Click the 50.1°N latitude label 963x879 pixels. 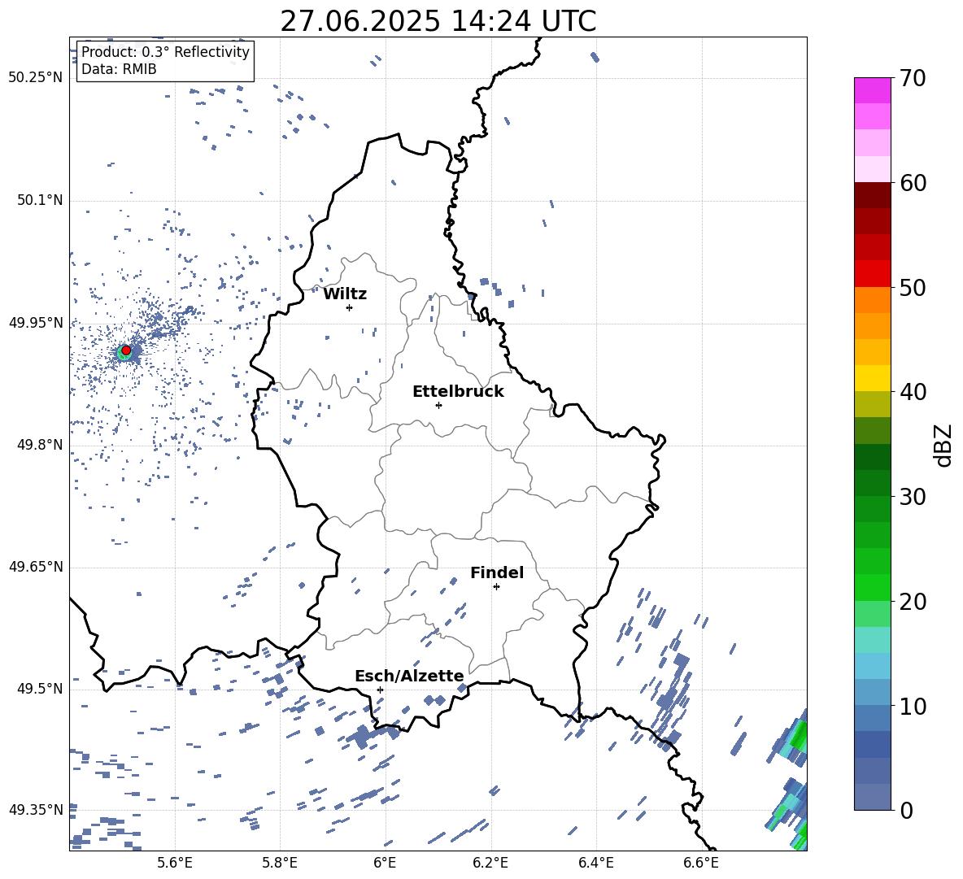click(39, 201)
